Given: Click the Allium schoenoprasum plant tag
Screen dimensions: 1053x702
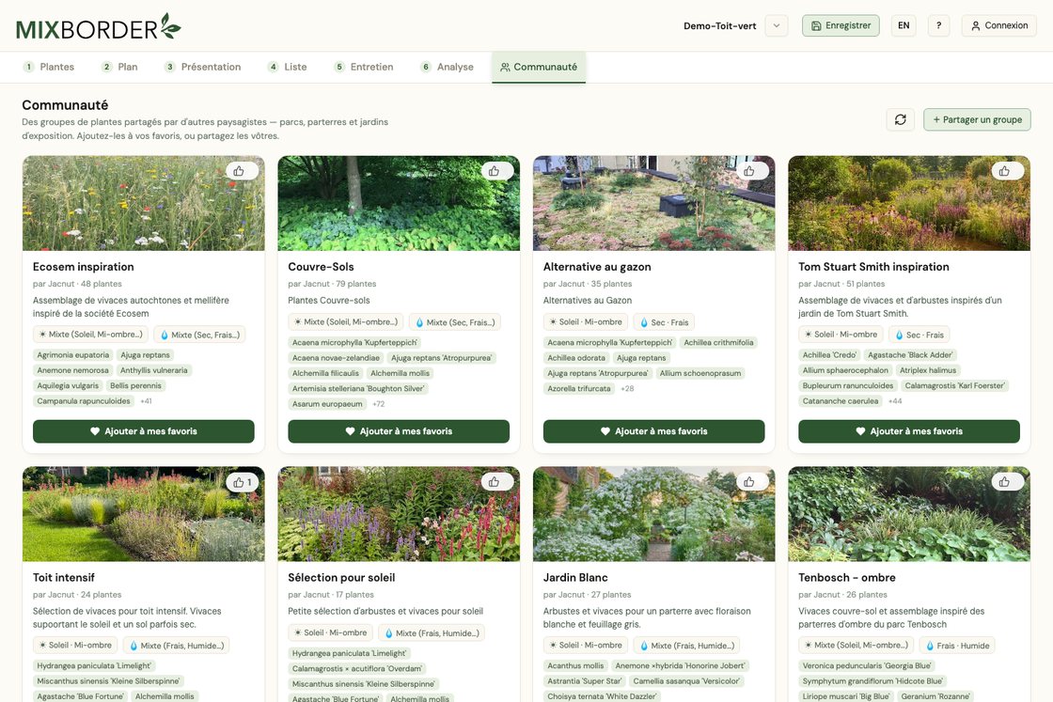Looking at the screenshot, I should [x=700, y=373].
